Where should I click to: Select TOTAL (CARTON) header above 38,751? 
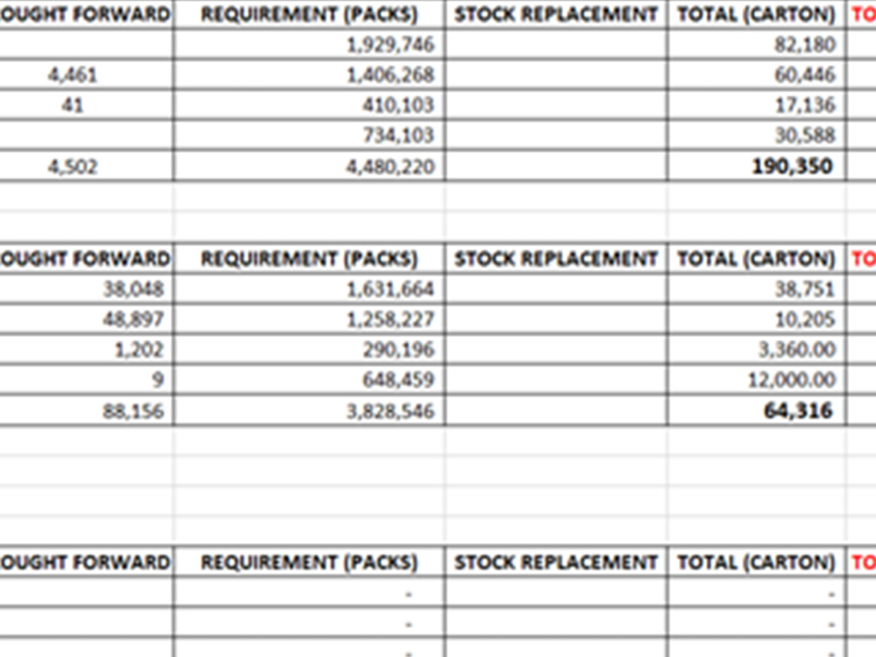pos(757,258)
